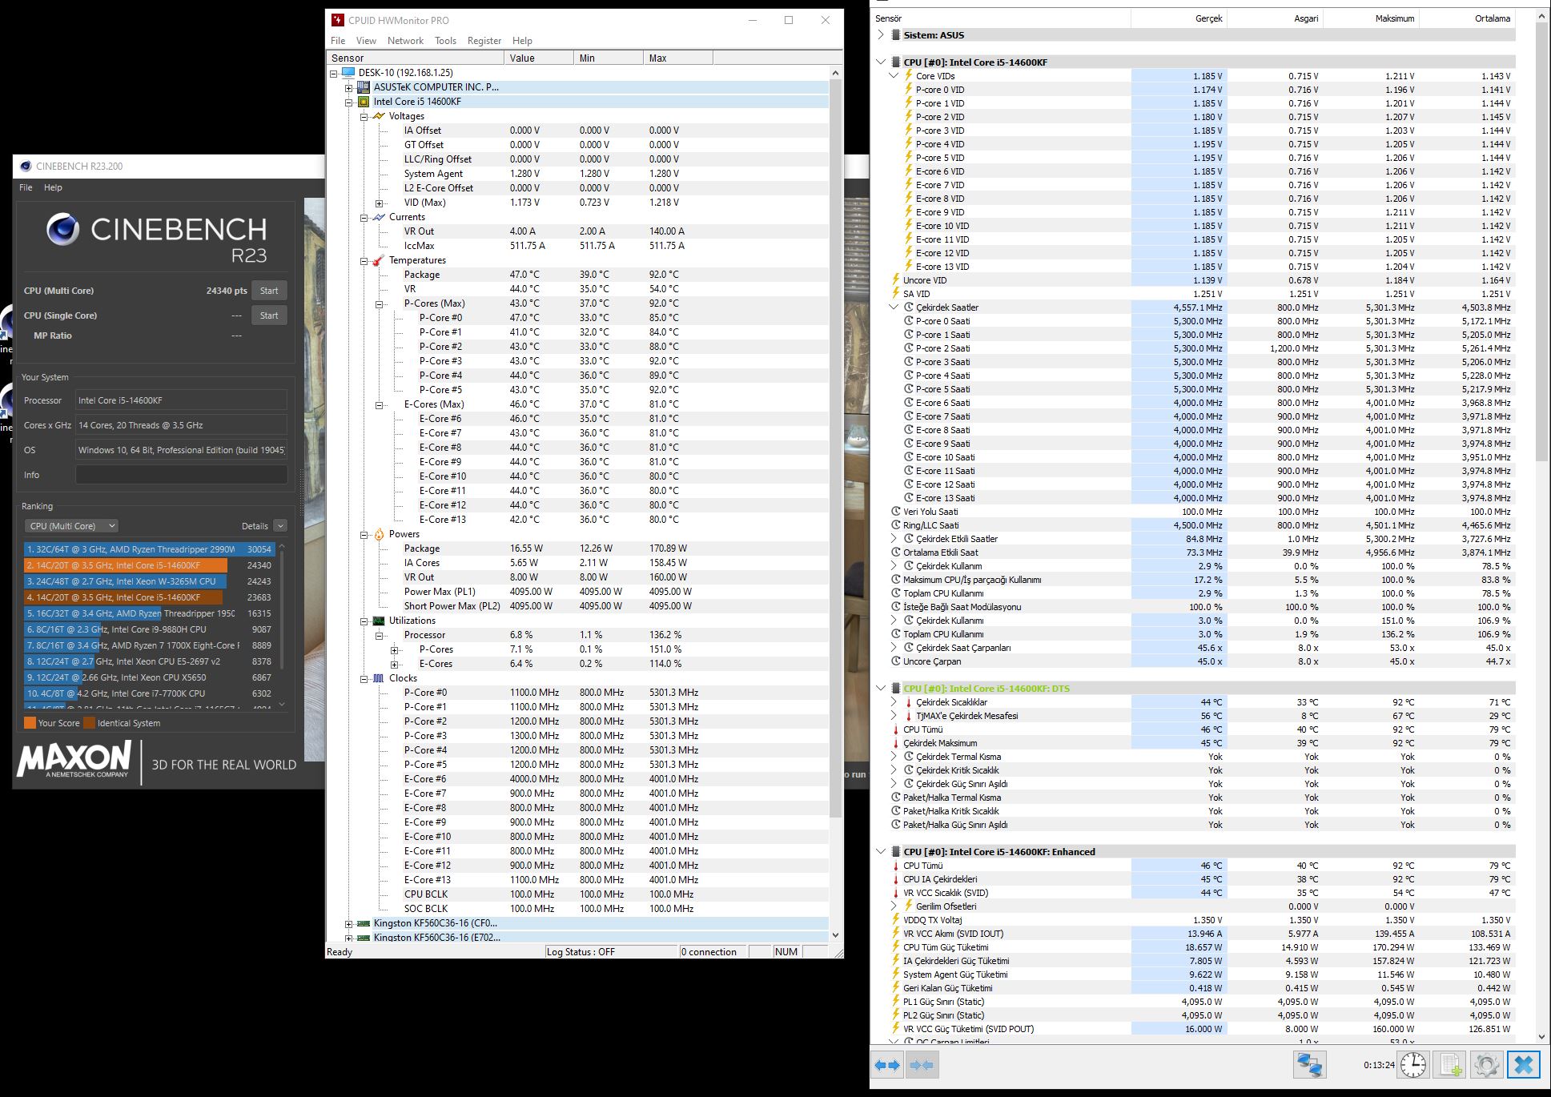Viewport: 1551px width, 1097px height.
Task: Click the Maksimum column header in HWiNFO
Action: (x=1370, y=18)
